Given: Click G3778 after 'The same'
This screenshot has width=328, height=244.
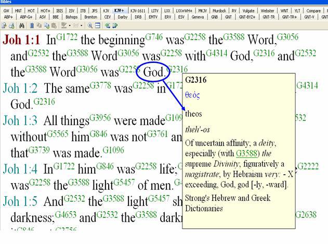Looking at the screenshot, I should coord(100,85).
